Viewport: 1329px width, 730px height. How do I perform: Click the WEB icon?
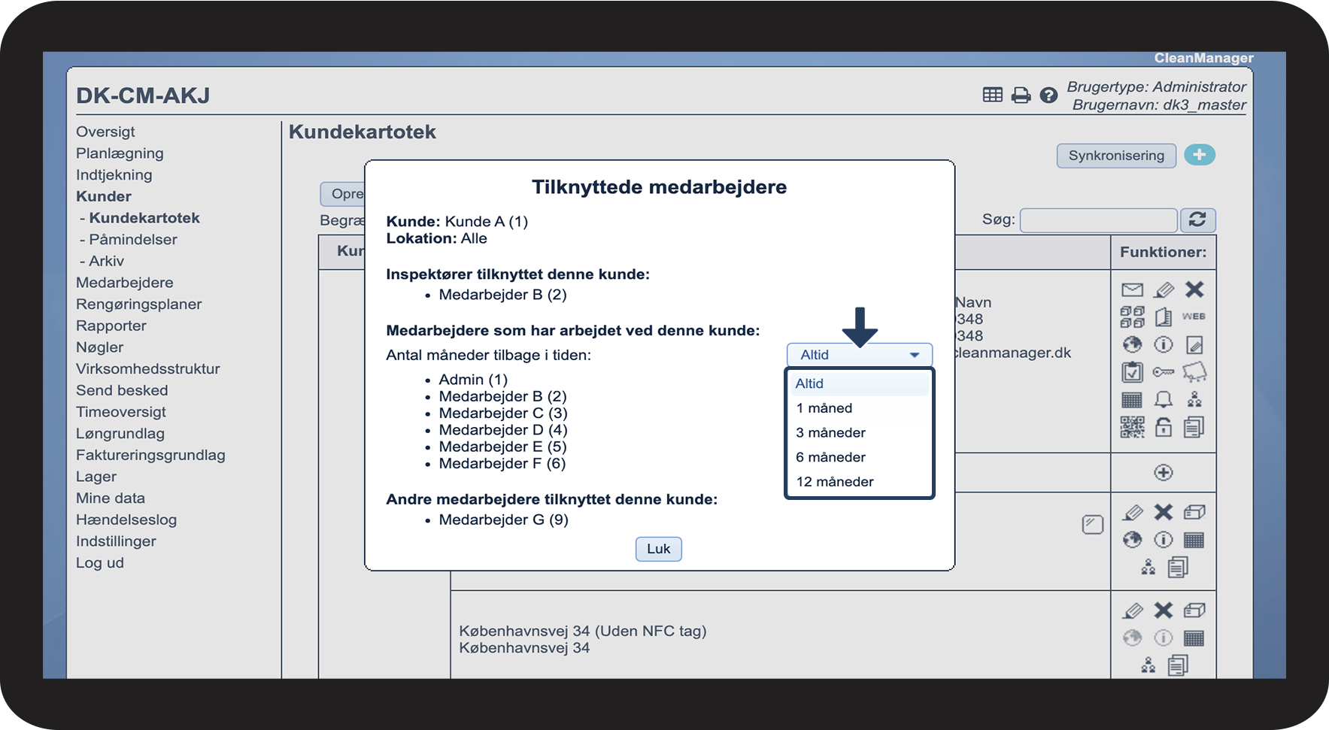coord(1194,317)
